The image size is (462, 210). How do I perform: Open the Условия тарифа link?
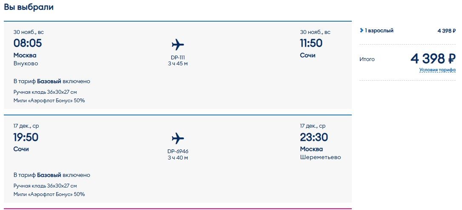(437, 70)
